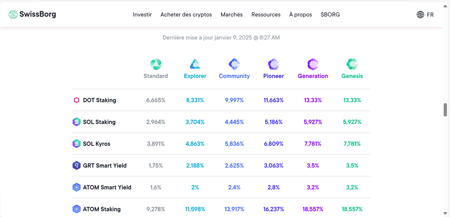The width and height of the screenshot is (450, 217).
Task: Click the 3,063% GRT Pioneer value
Action: [x=273, y=166]
